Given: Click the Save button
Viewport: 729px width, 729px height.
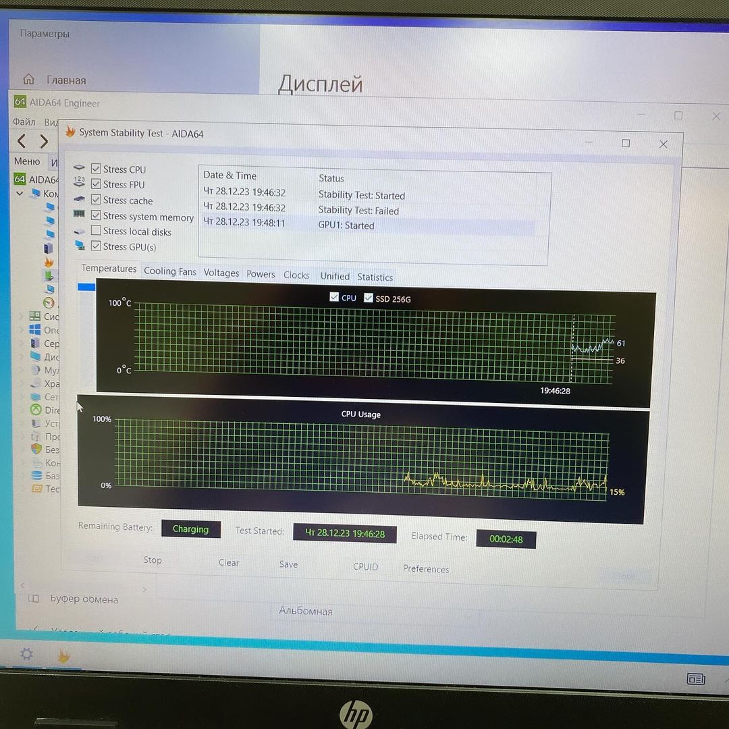Looking at the screenshot, I should (288, 564).
